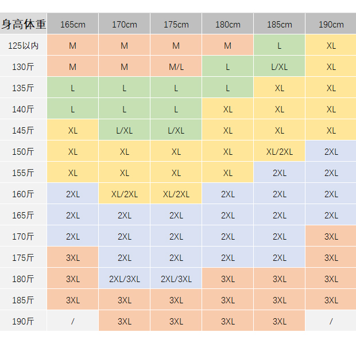Select the 180cm column header

pyautogui.click(x=228, y=24)
